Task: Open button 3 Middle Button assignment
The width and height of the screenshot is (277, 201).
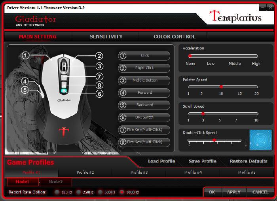Action: [144, 80]
